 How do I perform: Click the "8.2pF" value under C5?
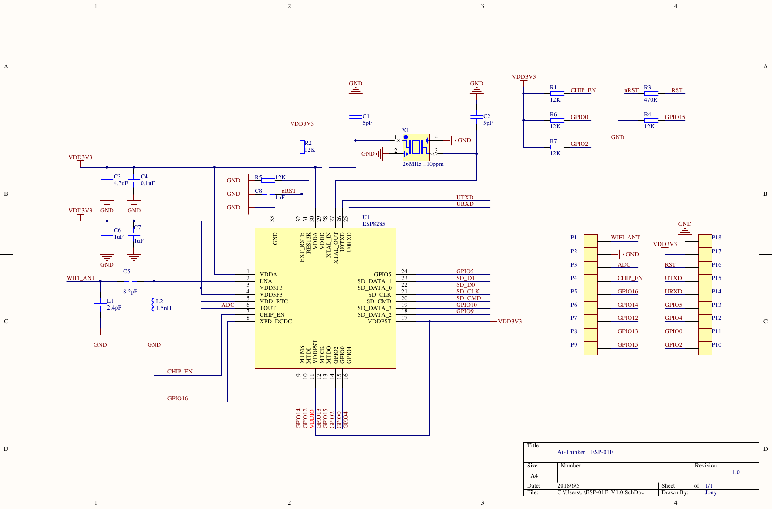(130, 292)
